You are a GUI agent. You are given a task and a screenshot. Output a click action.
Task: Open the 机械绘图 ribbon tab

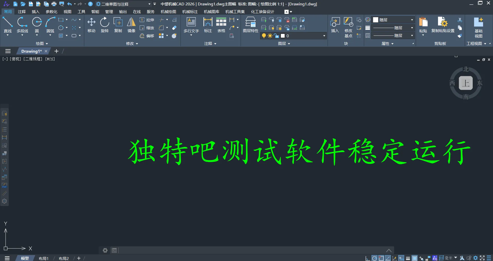point(168,12)
